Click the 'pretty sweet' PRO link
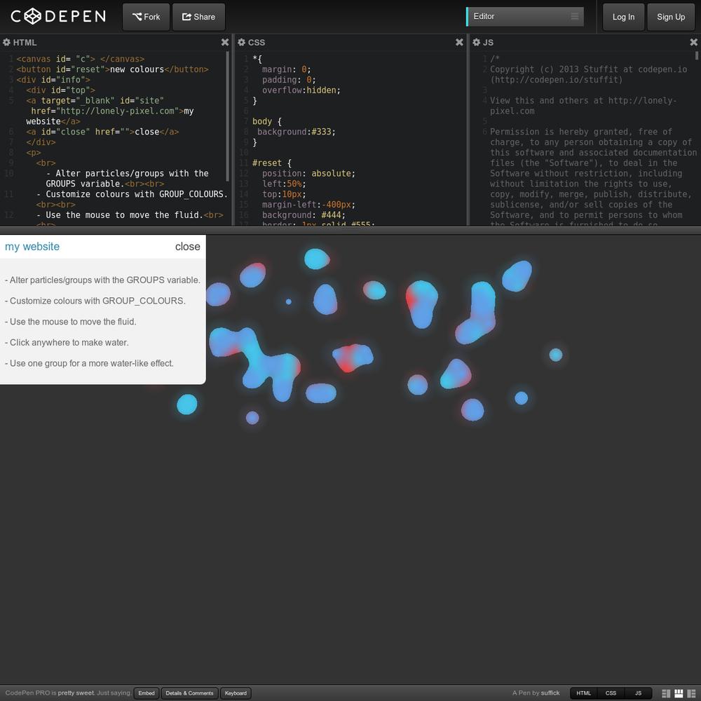The width and height of the screenshot is (701, 701). (x=76, y=693)
